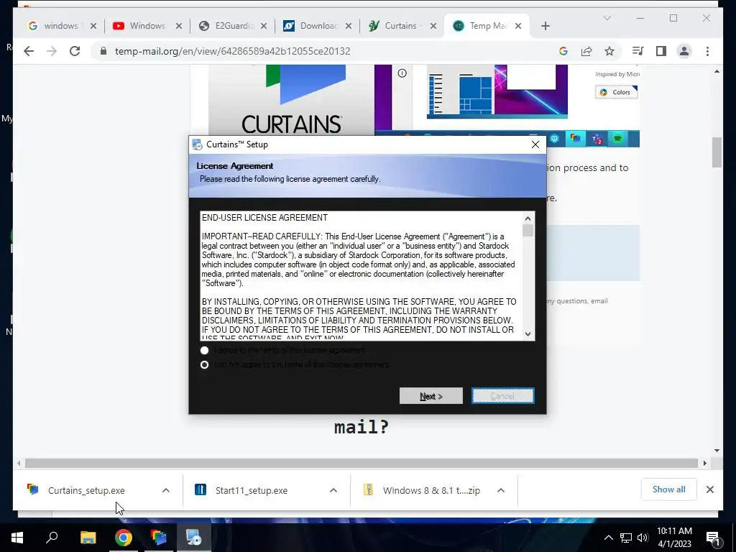This screenshot has width=736, height=552.
Task: Select the I do not agree radio button
Action: pos(204,364)
